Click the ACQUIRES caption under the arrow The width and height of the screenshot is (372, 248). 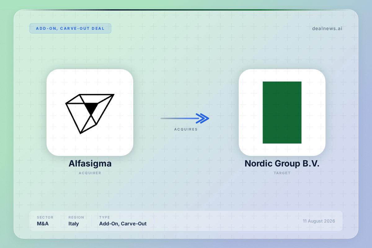point(186,129)
